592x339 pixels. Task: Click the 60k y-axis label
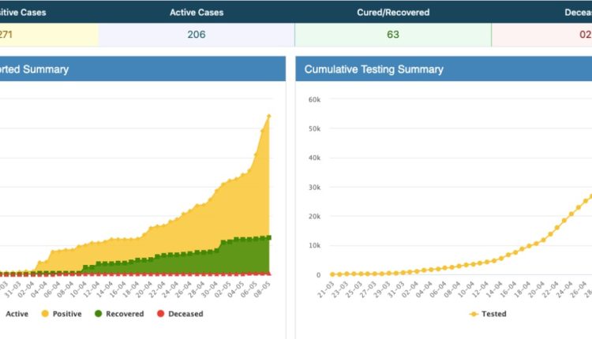[x=313, y=100]
